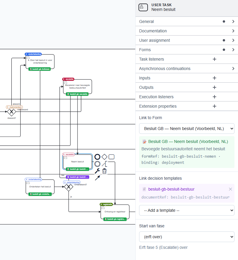
Task: Click the '3 · memorandum' phase label
Action: [14, 107]
